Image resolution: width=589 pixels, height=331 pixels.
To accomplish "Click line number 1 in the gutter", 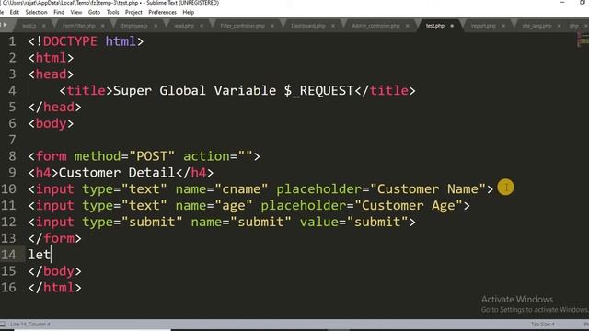I will (12, 41).
